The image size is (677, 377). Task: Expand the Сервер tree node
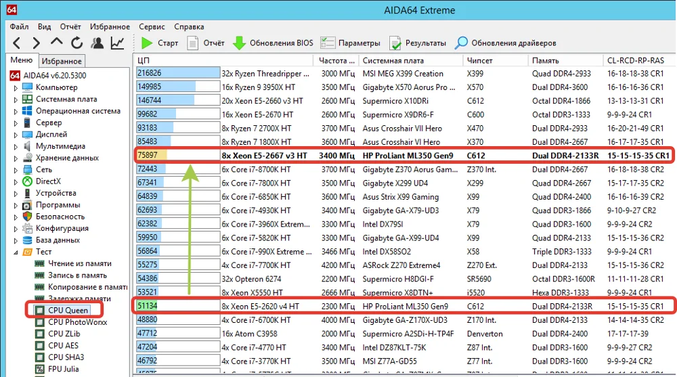16,123
